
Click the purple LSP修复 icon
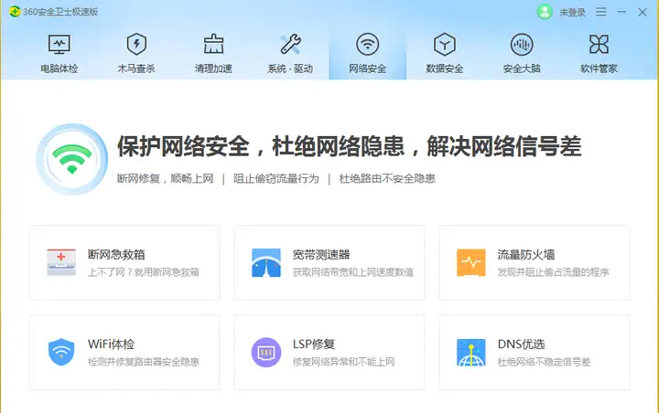pyautogui.click(x=266, y=352)
